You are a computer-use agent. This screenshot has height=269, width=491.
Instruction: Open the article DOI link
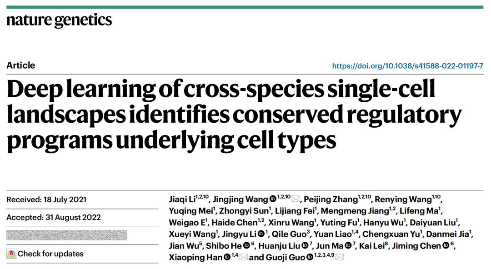407,66
